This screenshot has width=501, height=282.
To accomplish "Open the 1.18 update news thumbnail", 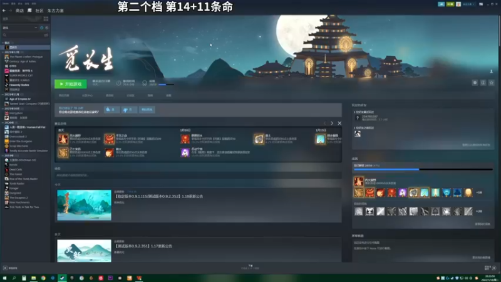I will point(85,206).
